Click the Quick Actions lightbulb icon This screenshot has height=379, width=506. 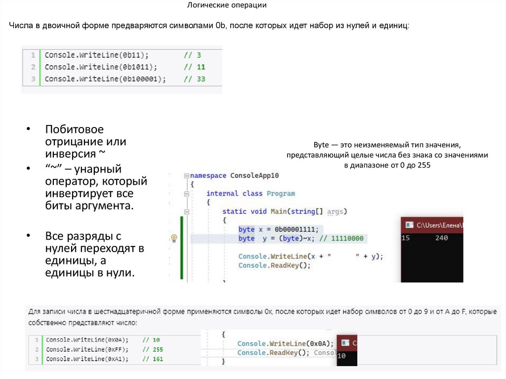[x=173, y=238]
